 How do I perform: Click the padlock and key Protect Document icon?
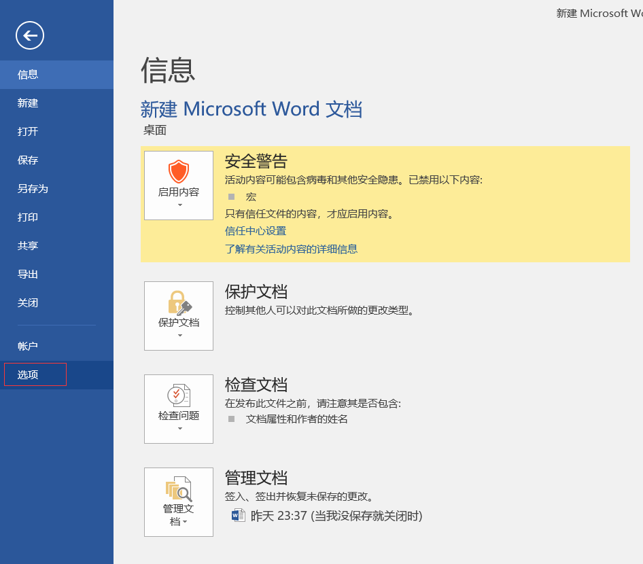(179, 303)
